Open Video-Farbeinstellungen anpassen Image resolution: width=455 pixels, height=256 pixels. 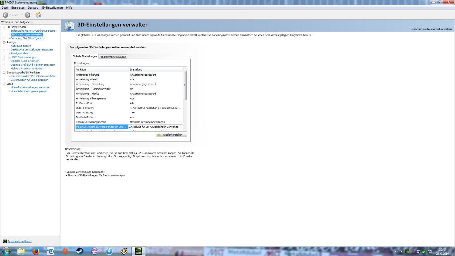click(30, 88)
